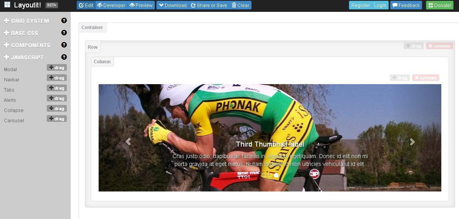Click the Download button

click(173, 5)
